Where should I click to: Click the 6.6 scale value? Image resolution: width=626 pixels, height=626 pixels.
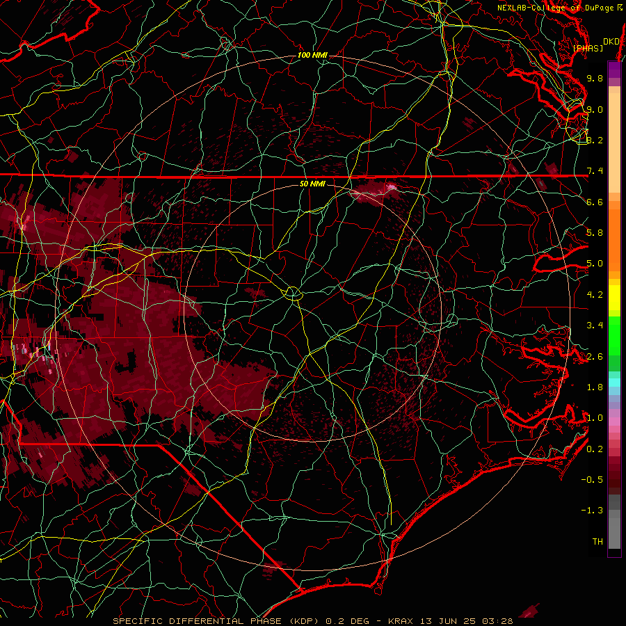point(595,202)
